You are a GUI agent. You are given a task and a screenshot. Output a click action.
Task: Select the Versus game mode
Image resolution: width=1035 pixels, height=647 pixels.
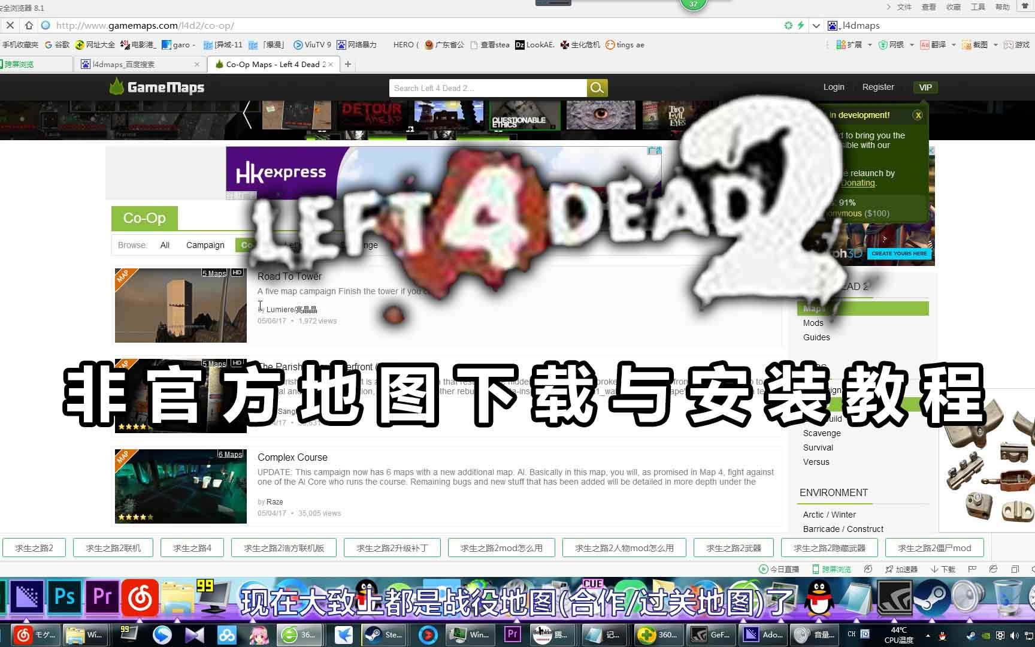(816, 462)
